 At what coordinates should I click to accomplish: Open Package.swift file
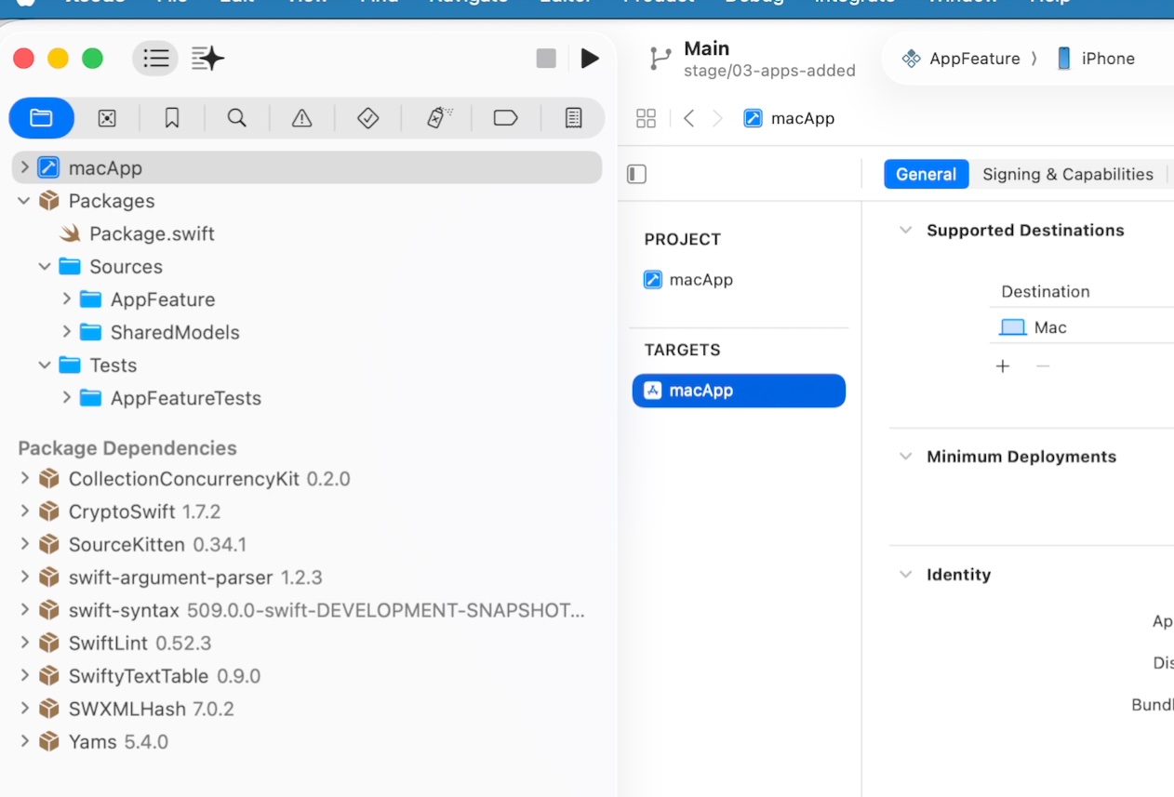pyautogui.click(x=152, y=233)
